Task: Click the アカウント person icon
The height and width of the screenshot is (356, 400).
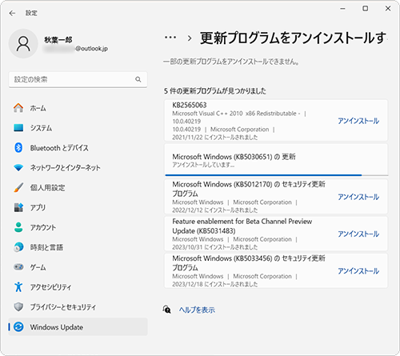Action: (18, 227)
